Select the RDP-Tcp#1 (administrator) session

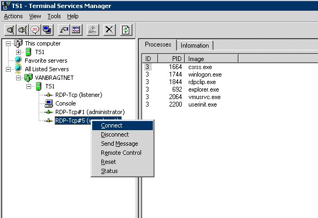pos(90,112)
